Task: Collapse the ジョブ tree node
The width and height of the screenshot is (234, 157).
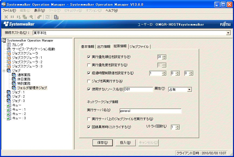Action: tap(4, 71)
